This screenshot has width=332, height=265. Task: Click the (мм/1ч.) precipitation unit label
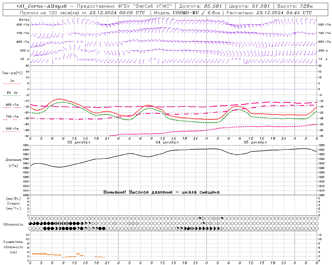[13, 208]
